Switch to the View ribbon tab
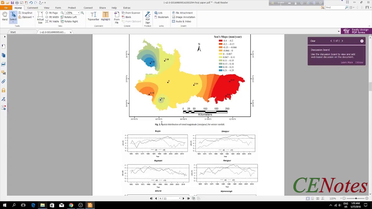The image size is (372, 209). (x=46, y=8)
